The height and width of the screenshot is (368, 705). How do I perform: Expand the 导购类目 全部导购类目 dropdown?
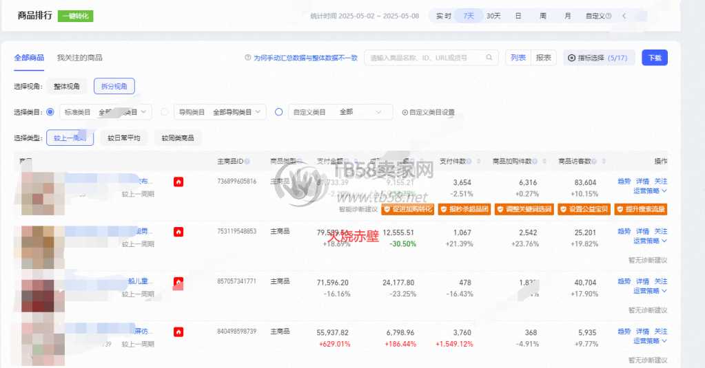220,111
